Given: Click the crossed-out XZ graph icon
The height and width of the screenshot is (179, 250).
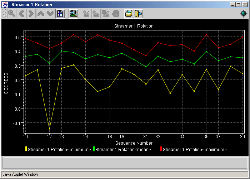Looking at the screenshot, I should (106, 14).
